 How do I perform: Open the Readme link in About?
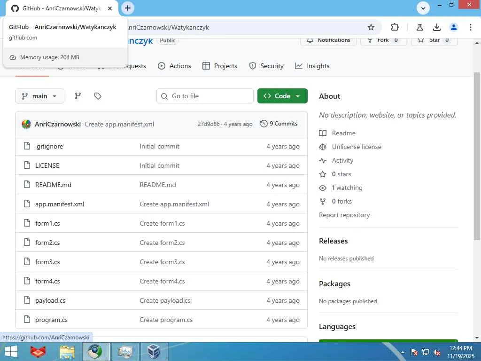343,133
